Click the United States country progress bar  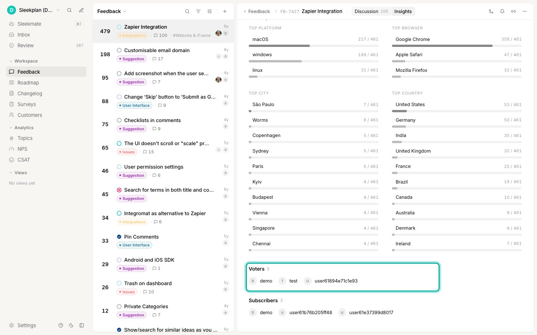click(x=457, y=111)
